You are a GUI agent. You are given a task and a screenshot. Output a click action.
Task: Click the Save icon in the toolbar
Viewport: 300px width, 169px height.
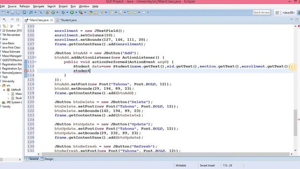coord(12,13)
